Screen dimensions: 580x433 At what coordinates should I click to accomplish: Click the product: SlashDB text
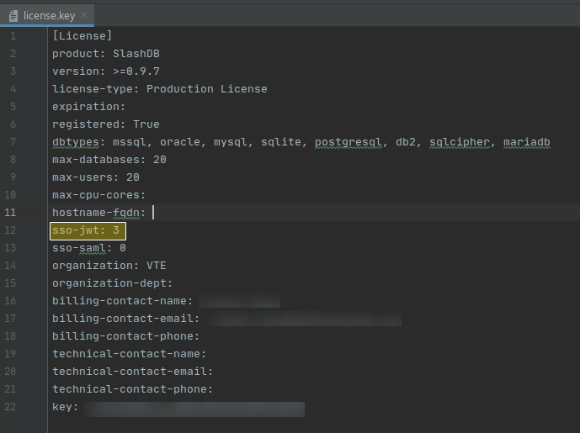(105, 54)
